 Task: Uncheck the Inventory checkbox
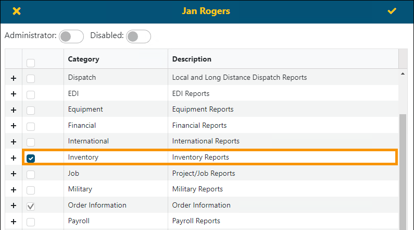(x=31, y=158)
